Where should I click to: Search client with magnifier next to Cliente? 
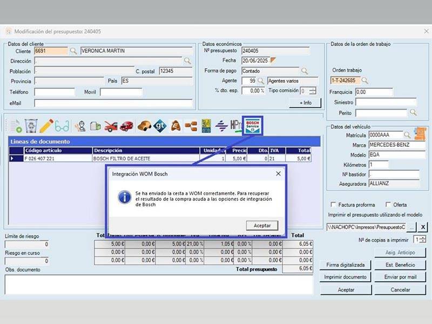click(73, 51)
